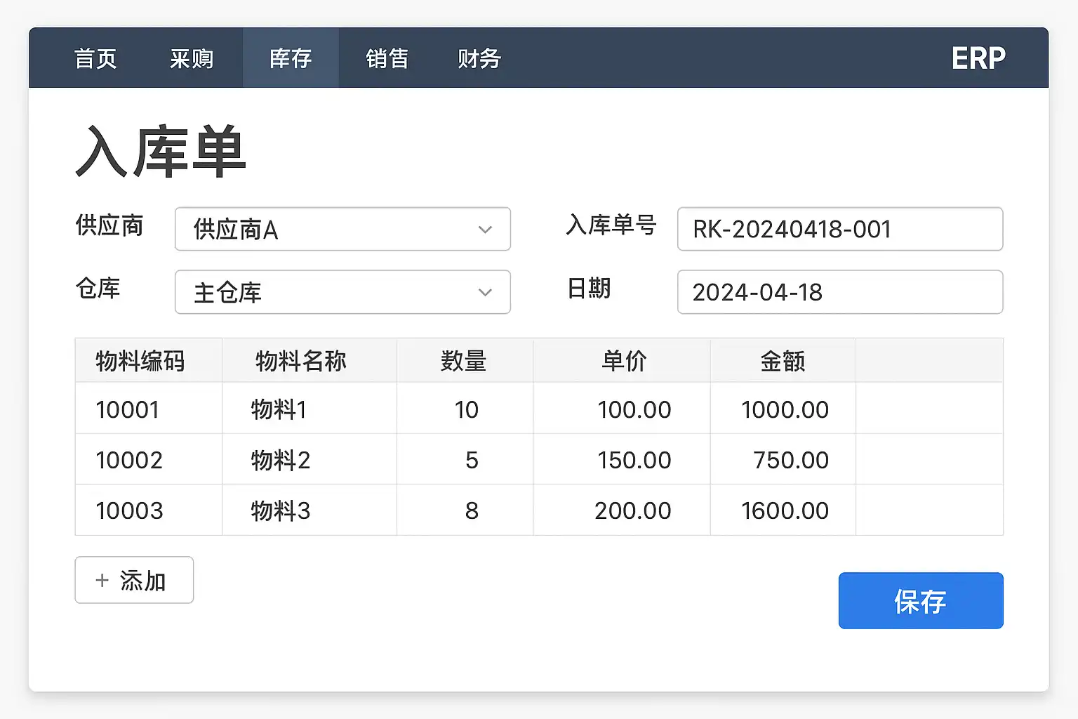Screen dimensions: 1078x719
Task: Click the 日期 field showing 2024-04-18
Action: [839, 292]
